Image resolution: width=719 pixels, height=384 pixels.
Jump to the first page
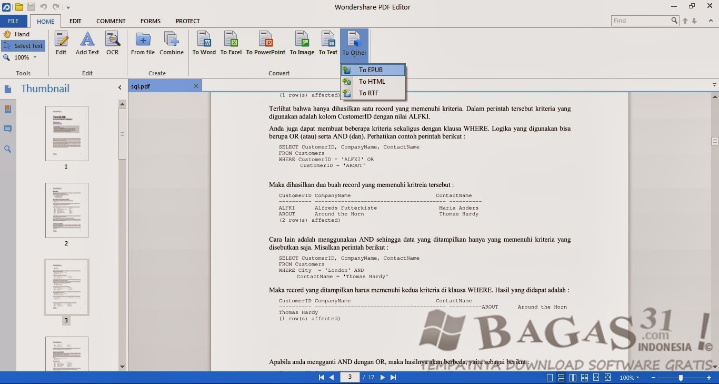322,378
